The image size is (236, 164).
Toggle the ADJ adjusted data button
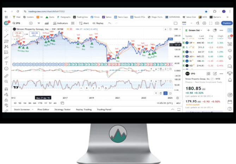point(178,103)
